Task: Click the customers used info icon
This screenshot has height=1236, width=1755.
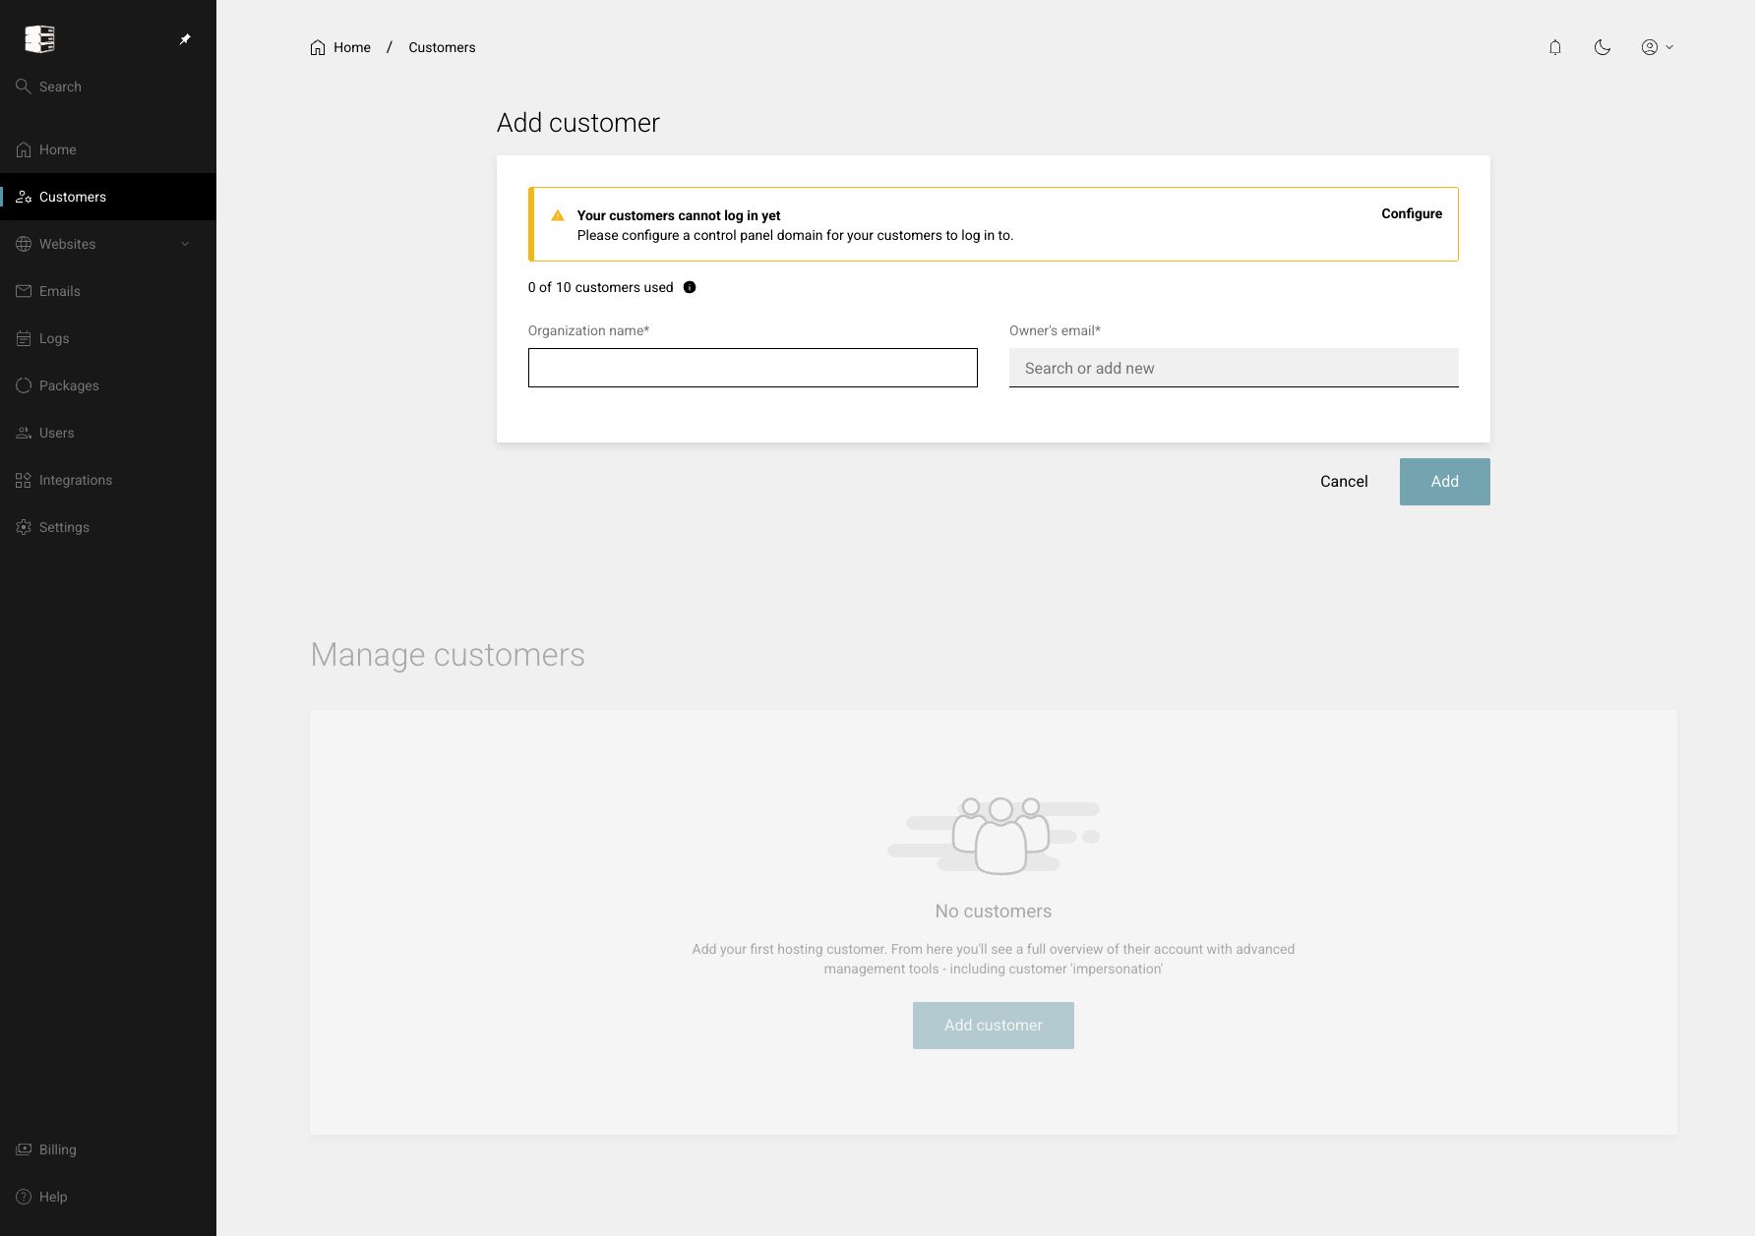Action: point(690,287)
